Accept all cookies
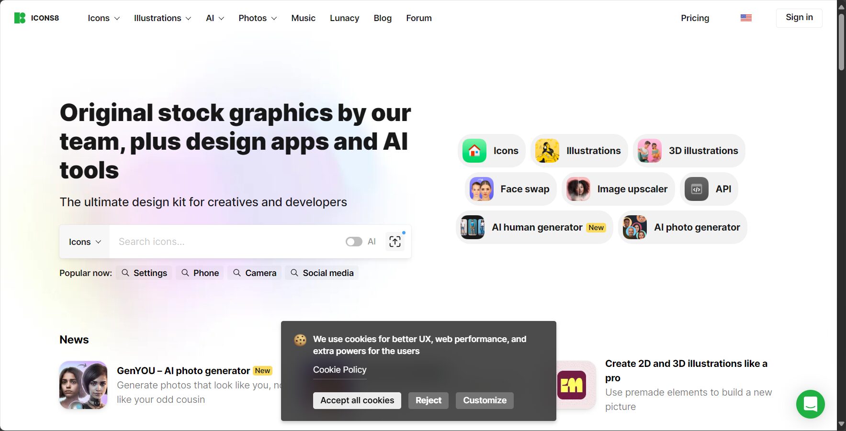 click(x=357, y=400)
